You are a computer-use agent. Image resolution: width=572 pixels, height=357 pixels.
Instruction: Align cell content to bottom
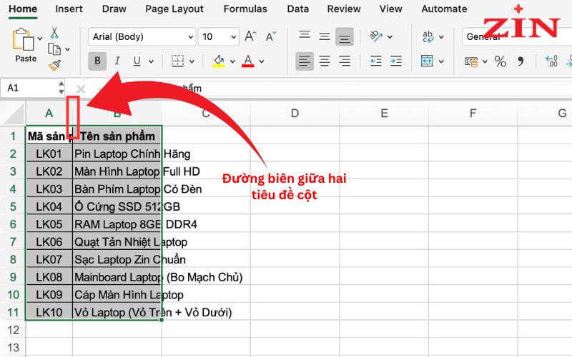(x=345, y=37)
